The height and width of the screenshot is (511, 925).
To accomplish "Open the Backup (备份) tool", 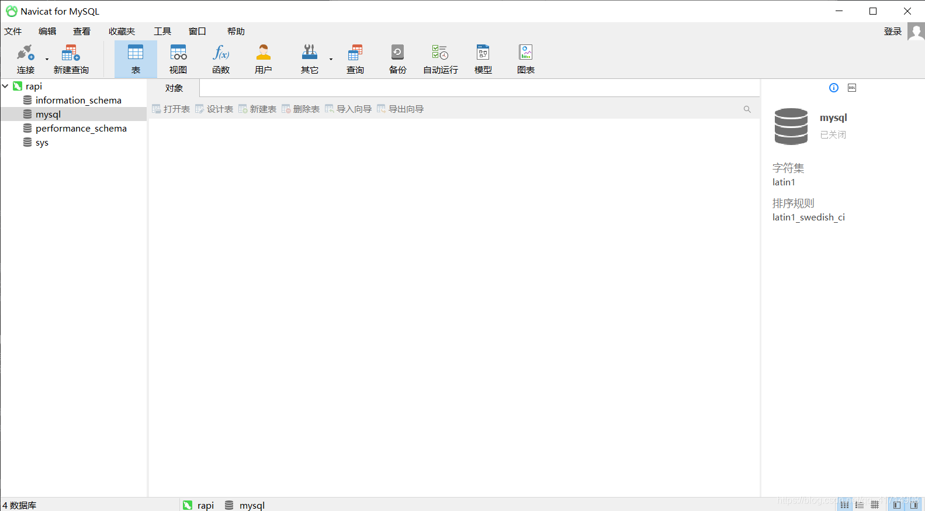I will click(397, 59).
